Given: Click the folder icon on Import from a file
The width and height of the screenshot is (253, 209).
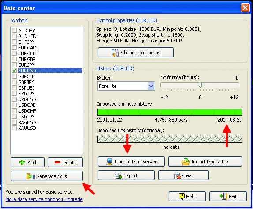Looking at the screenshot, I should pyautogui.click(x=186, y=161).
